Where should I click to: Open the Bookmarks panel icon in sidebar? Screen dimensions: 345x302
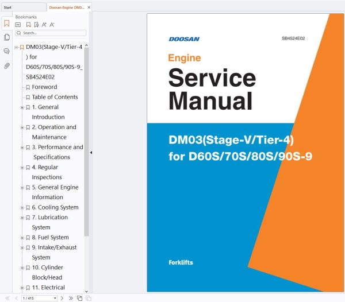click(x=6, y=24)
